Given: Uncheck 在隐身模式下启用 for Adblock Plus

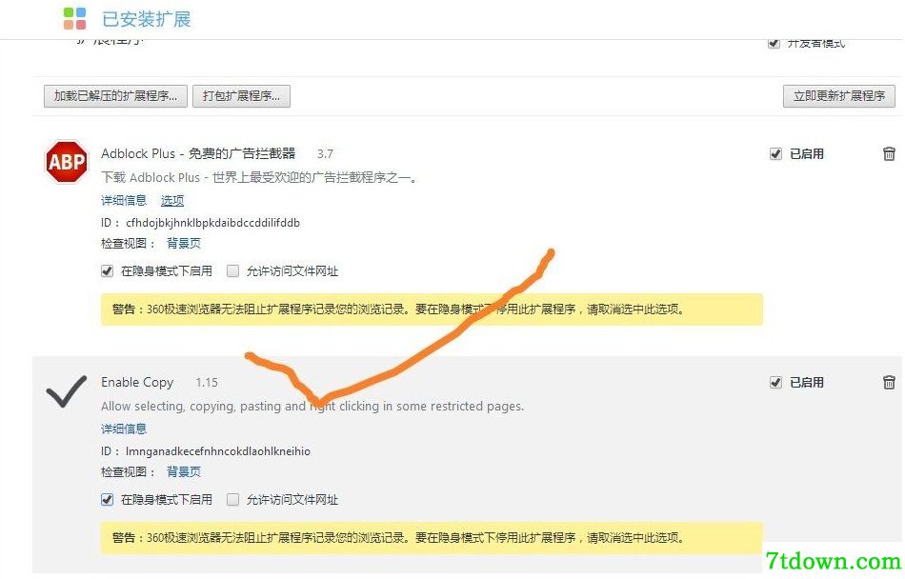Looking at the screenshot, I should click(x=108, y=271).
